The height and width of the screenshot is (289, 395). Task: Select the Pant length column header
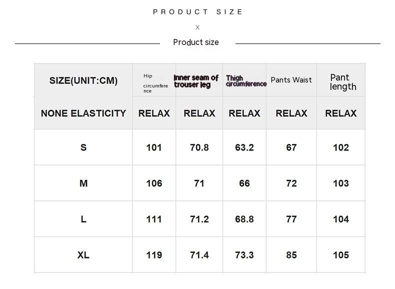(343, 82)
